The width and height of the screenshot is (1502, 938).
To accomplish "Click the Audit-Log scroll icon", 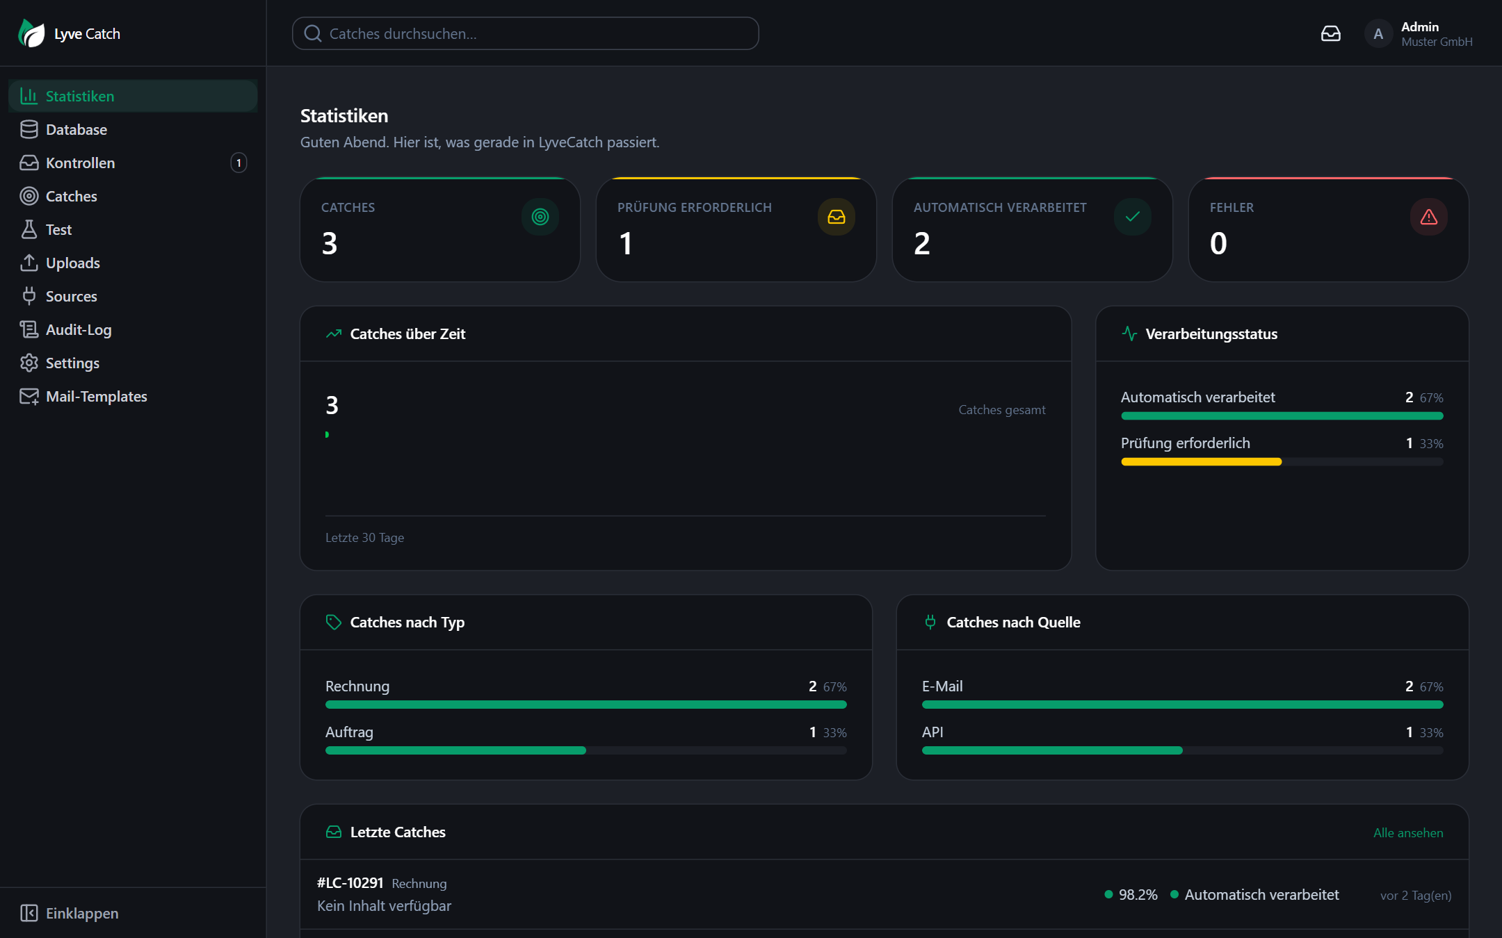I will pyautogui.click(x=29, y=329).
